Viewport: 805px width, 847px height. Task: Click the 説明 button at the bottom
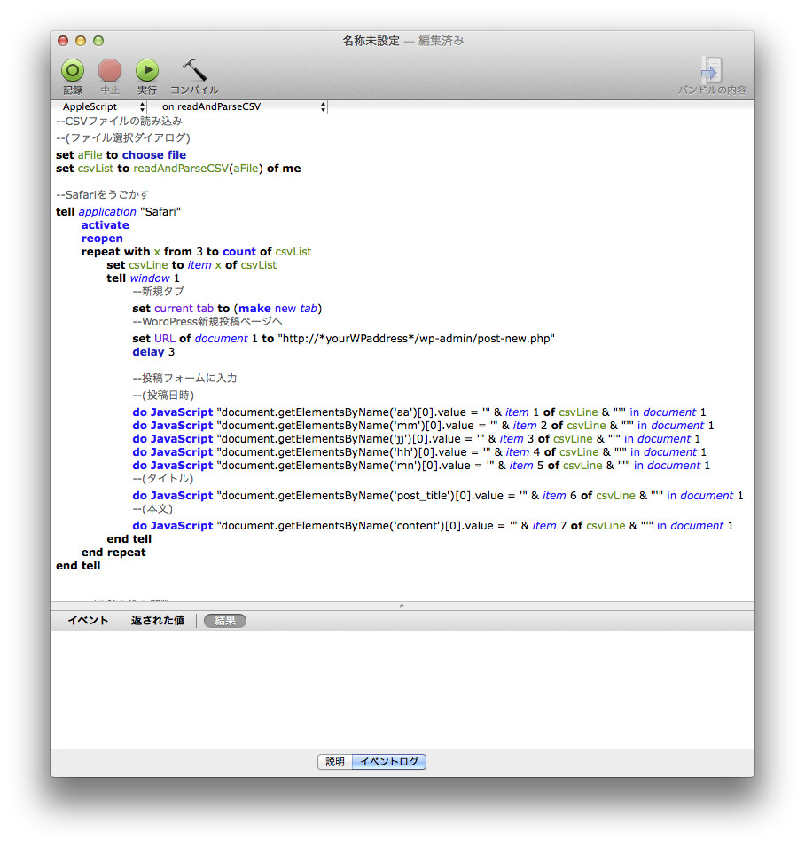click(333, 761)
